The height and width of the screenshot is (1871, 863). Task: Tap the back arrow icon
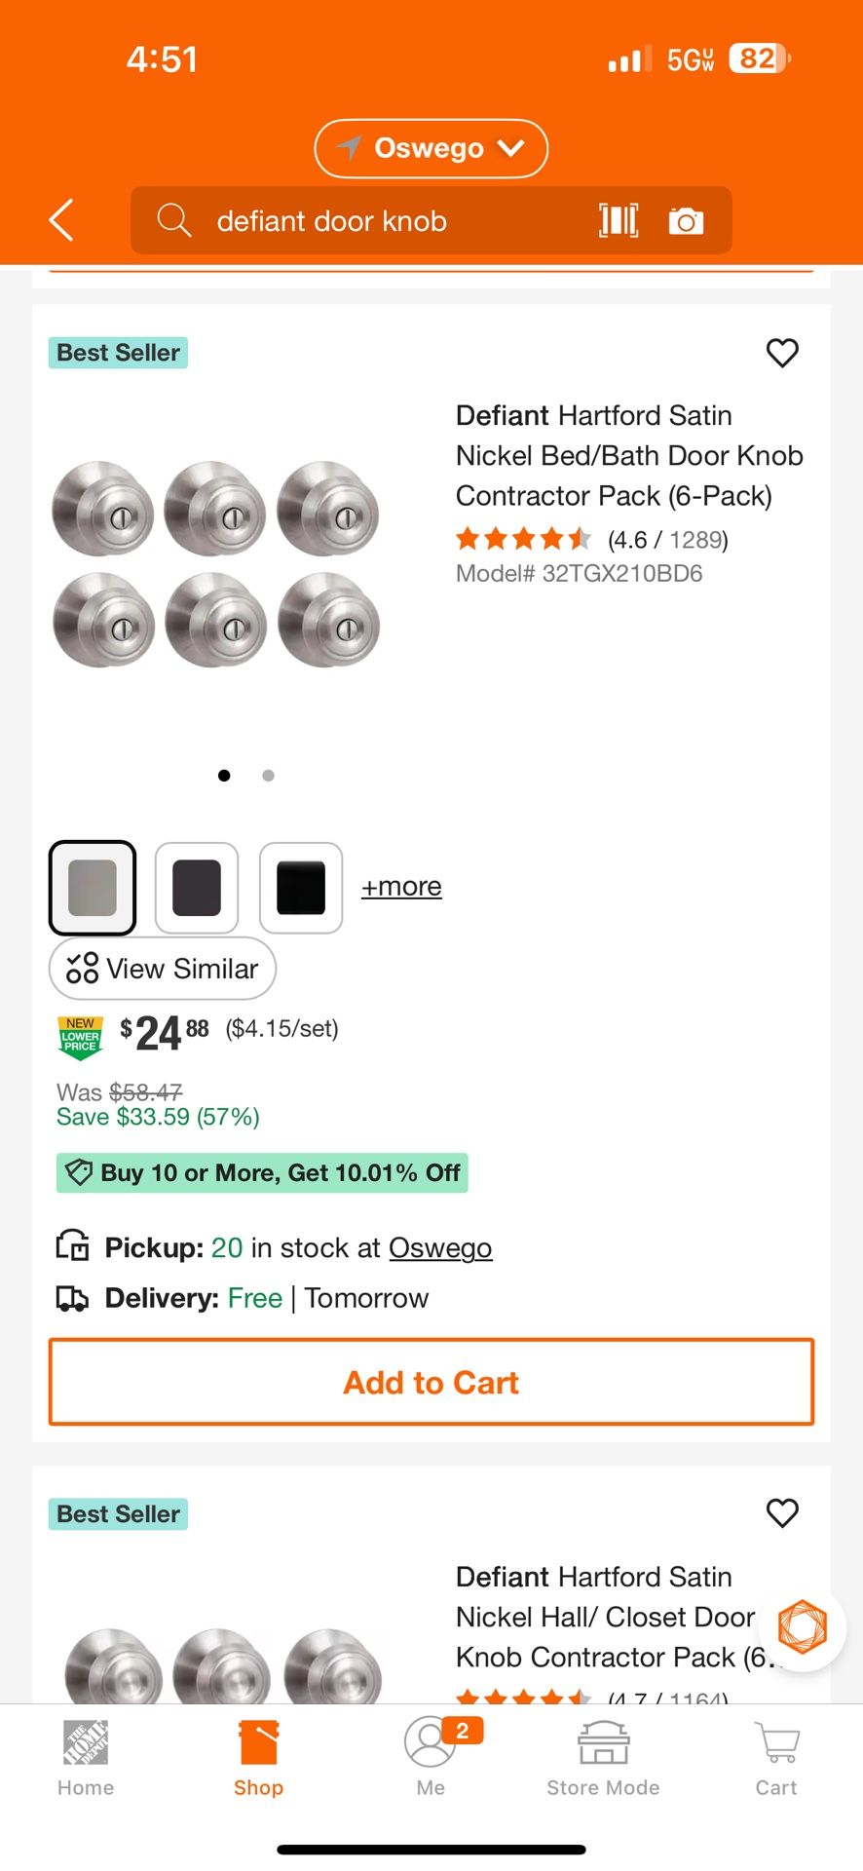(61, 220)
